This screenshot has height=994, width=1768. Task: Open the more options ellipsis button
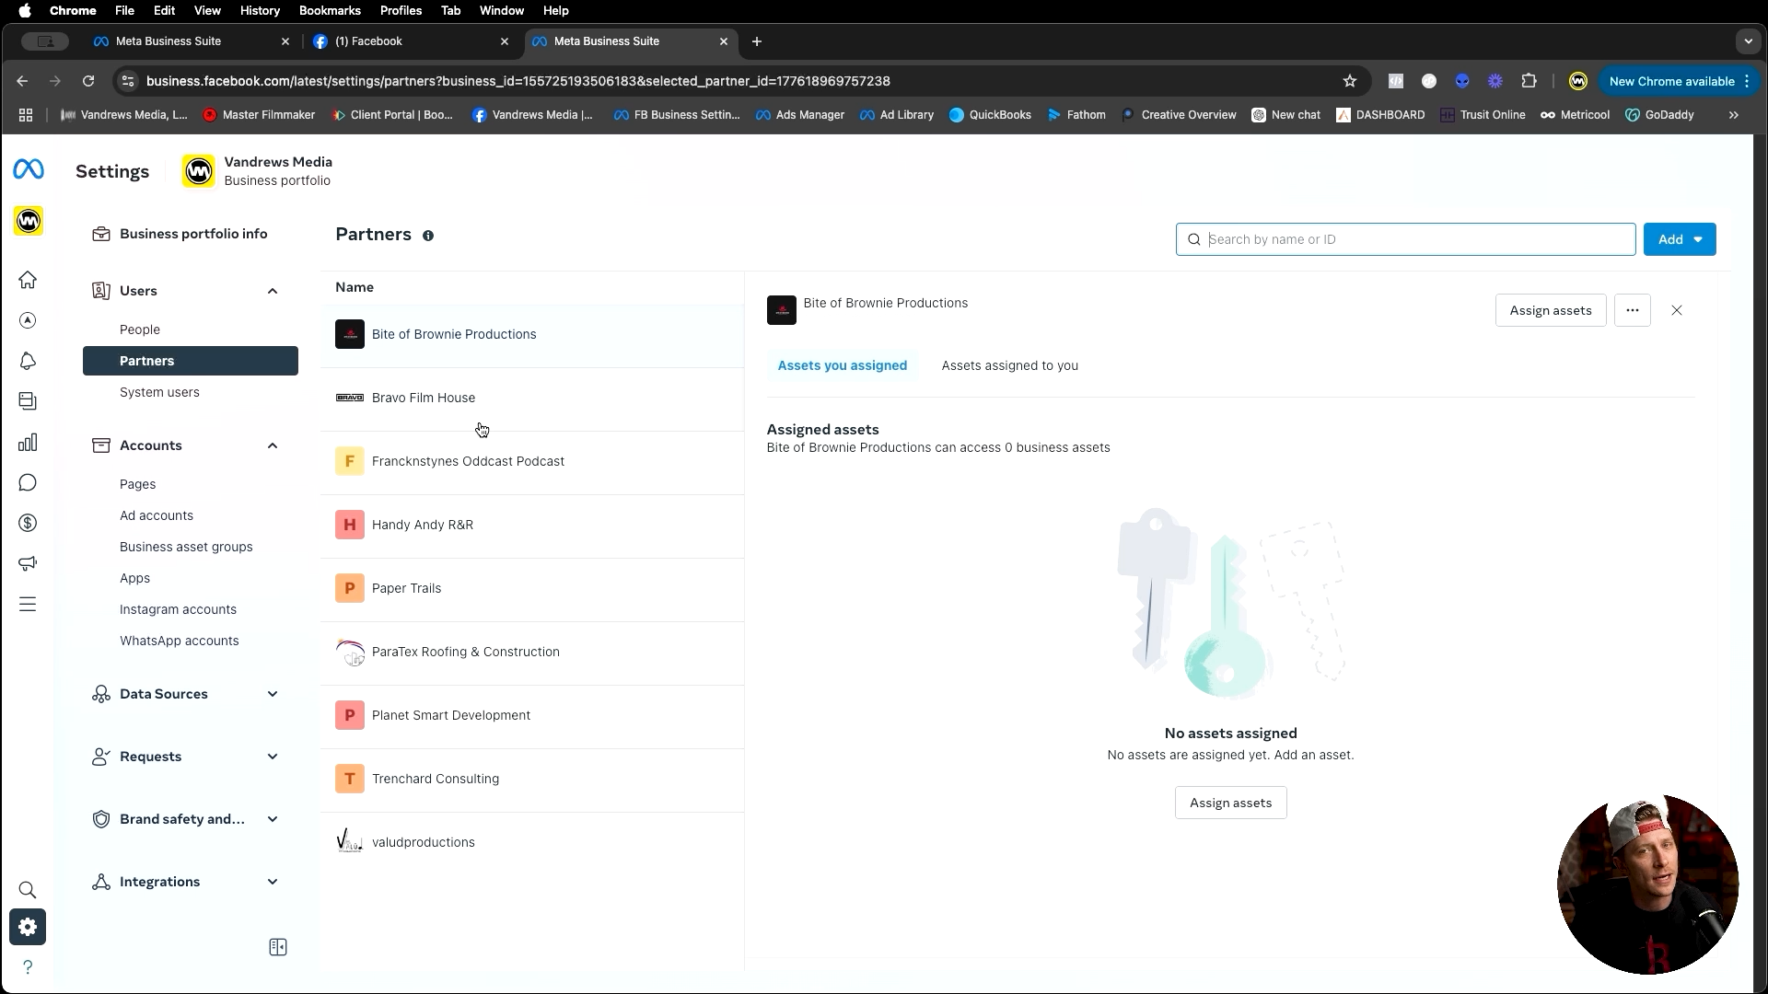[x=1633, y=310]
